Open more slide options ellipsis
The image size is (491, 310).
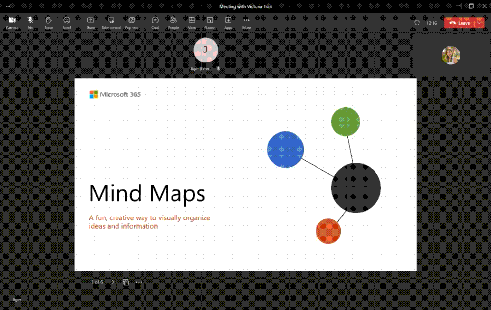(139, 282)
